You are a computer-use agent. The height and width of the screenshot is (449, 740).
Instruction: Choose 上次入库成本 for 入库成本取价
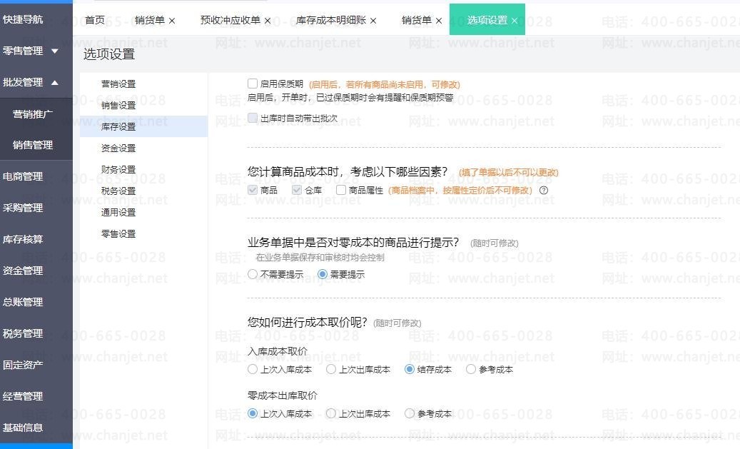253,369
